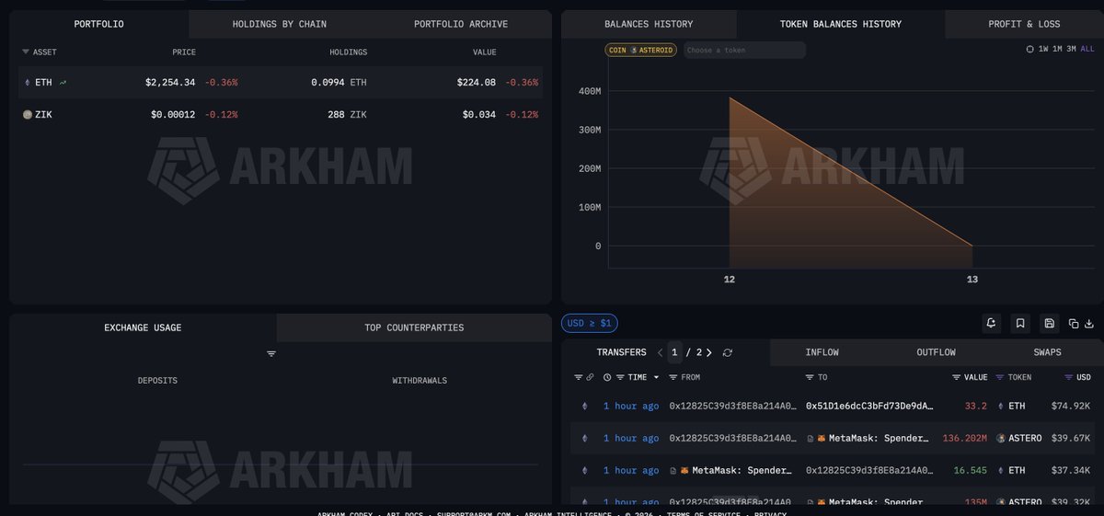Click the $74.92K USD amount

[x=1071, y=406]
